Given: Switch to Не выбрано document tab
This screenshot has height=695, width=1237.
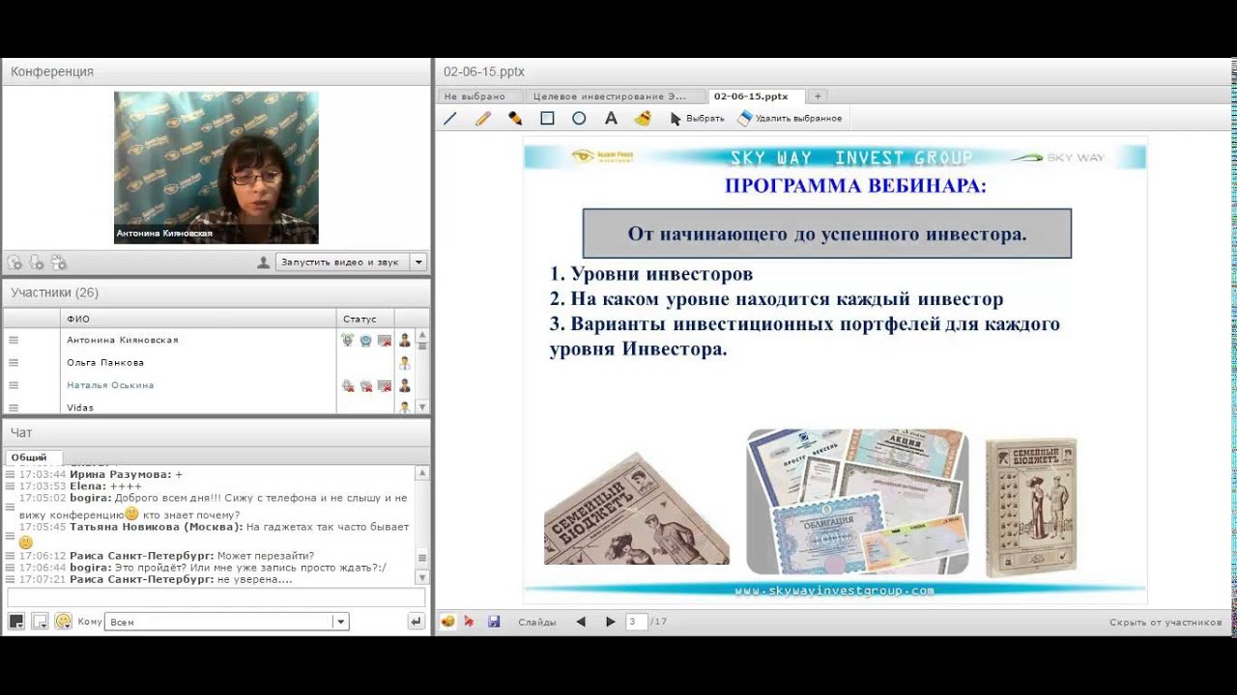Looking at the screenshot, I should point(480,97).
